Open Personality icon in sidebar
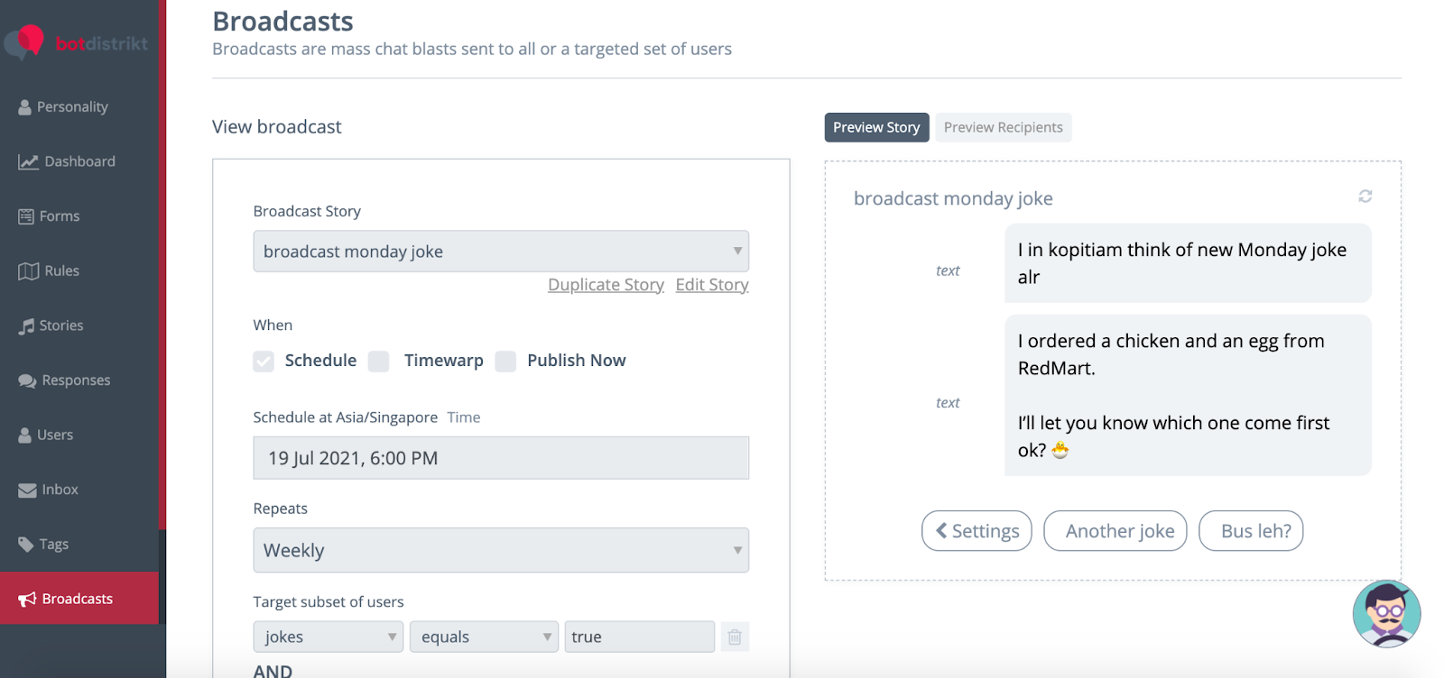Image resolution: width=1444 pixels, height=678 pixels. click(x=25, y=107)
